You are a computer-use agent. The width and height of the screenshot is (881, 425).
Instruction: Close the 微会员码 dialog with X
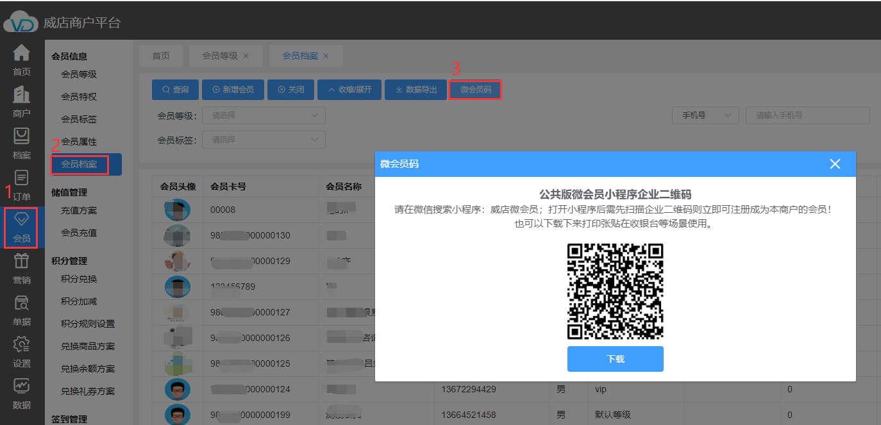835,164
